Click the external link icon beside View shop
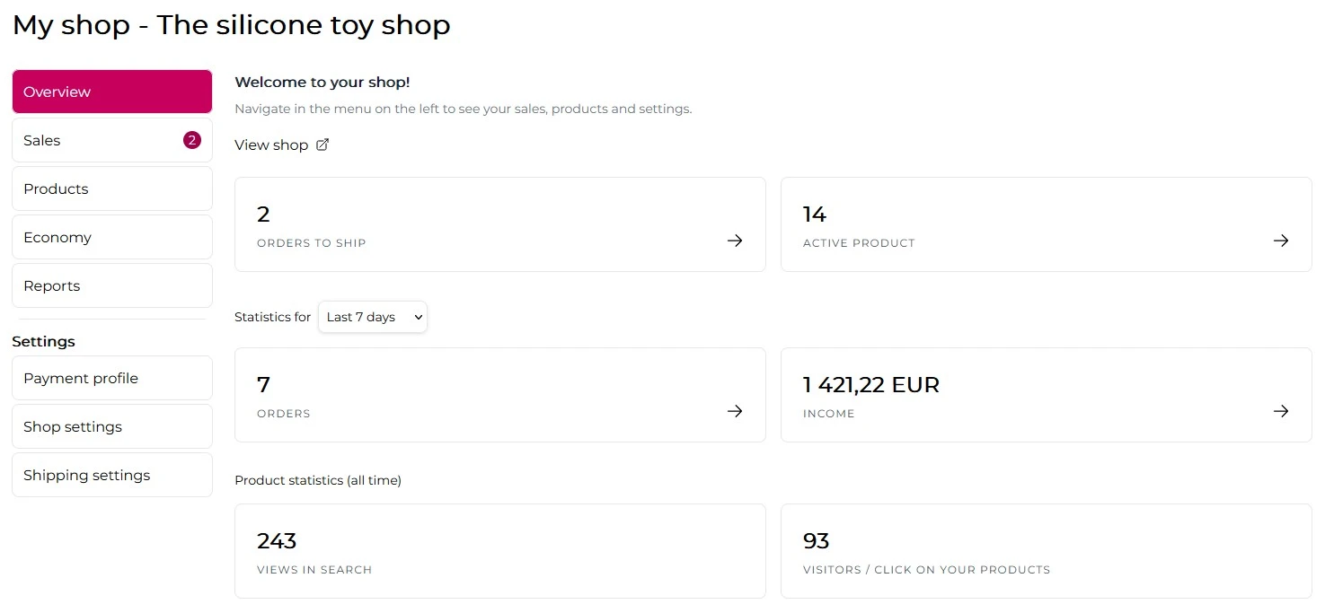 click(x=322, y=144)
